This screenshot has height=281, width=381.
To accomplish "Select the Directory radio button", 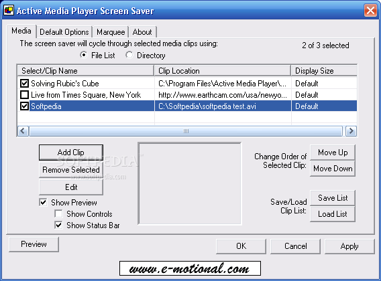I will pyautogui.click(x=129, y=56).
